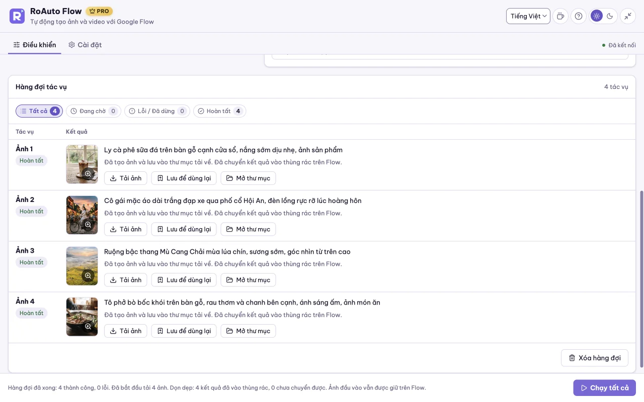Show Lỗi / Đã dừng tasks filter

click(x=157, y=111)
